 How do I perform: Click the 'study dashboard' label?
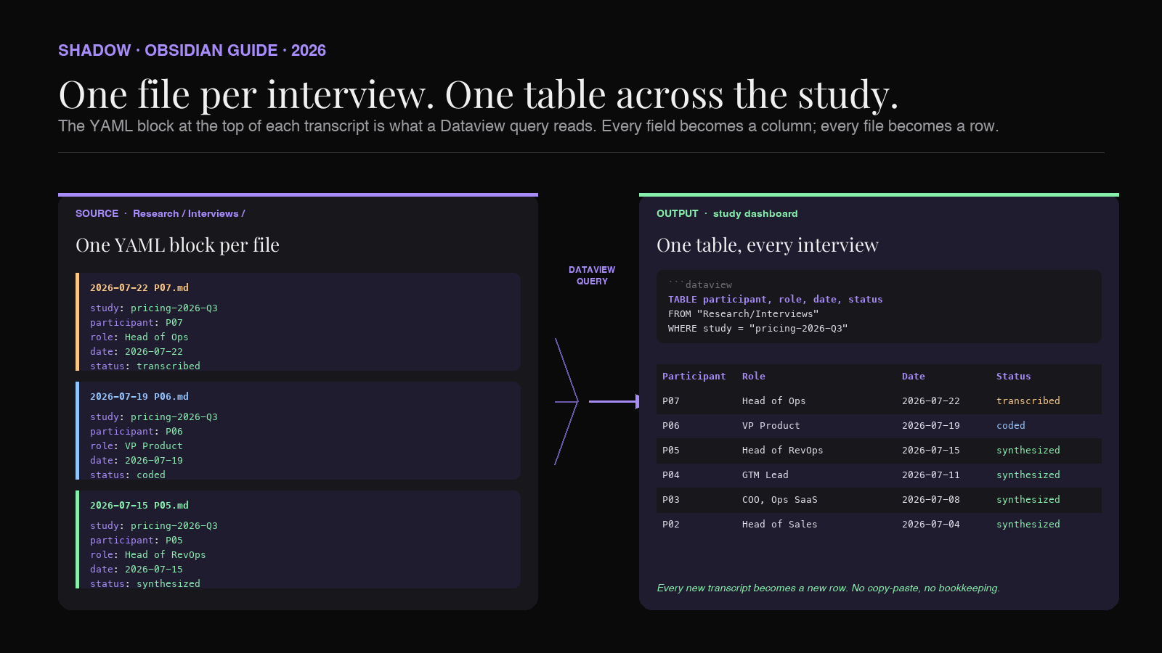[755, 213]
